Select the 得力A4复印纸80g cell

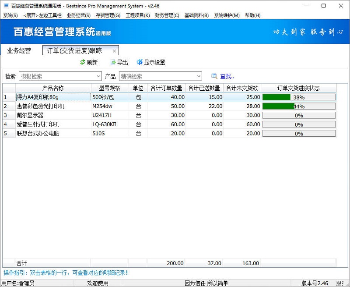tap(53, 97)
